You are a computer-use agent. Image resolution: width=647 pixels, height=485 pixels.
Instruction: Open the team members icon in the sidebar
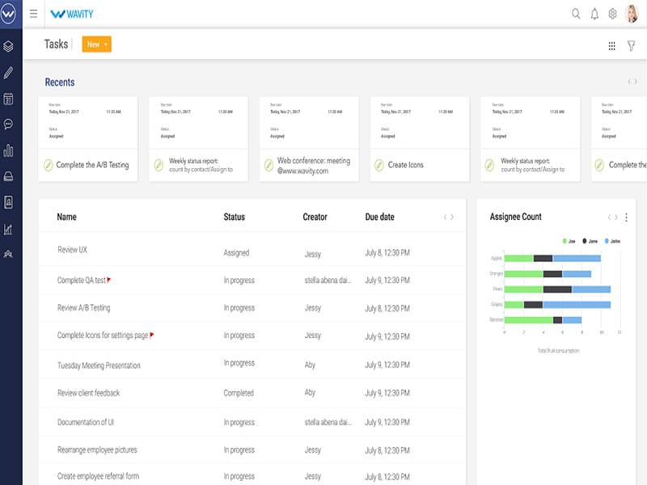tap(9, 254)
